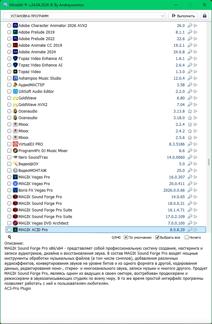Image resolution: width=212 pixels, height=324 pixels.
Task: Click the Topaz Video app icon
Action: point(15,72)
